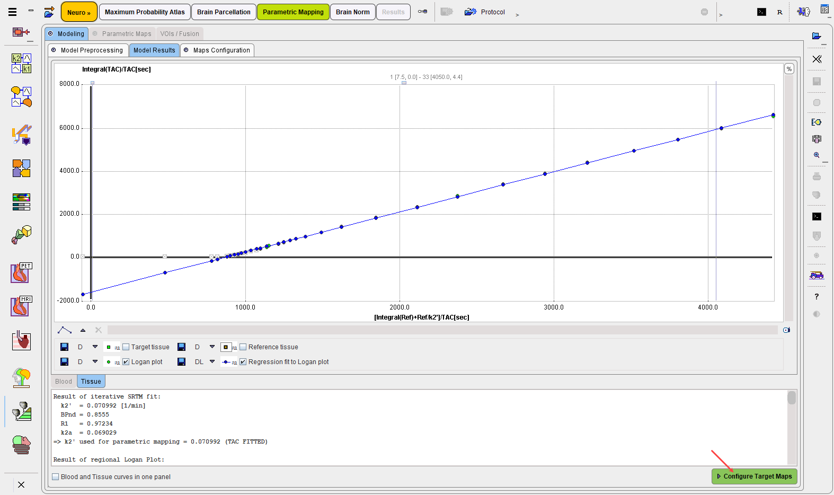
Task: Open the blue folder load icon on right panel
Action: 817,36
